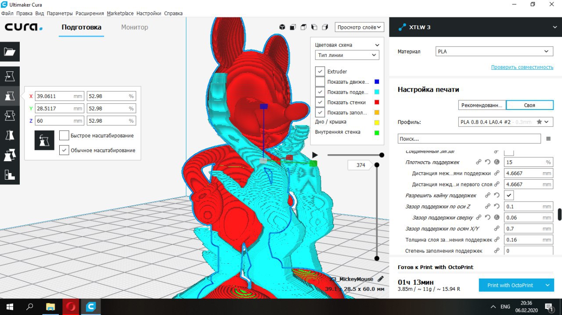Edit model name with the pencil icon
Viewport: 562px width, 315px height.
[x=381, y=279]
